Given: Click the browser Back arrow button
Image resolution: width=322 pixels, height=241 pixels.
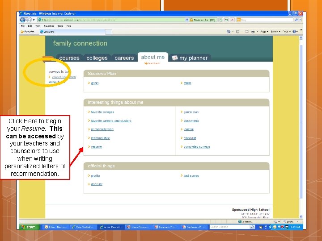Looking at the screenshot, I should coord(23,20).
